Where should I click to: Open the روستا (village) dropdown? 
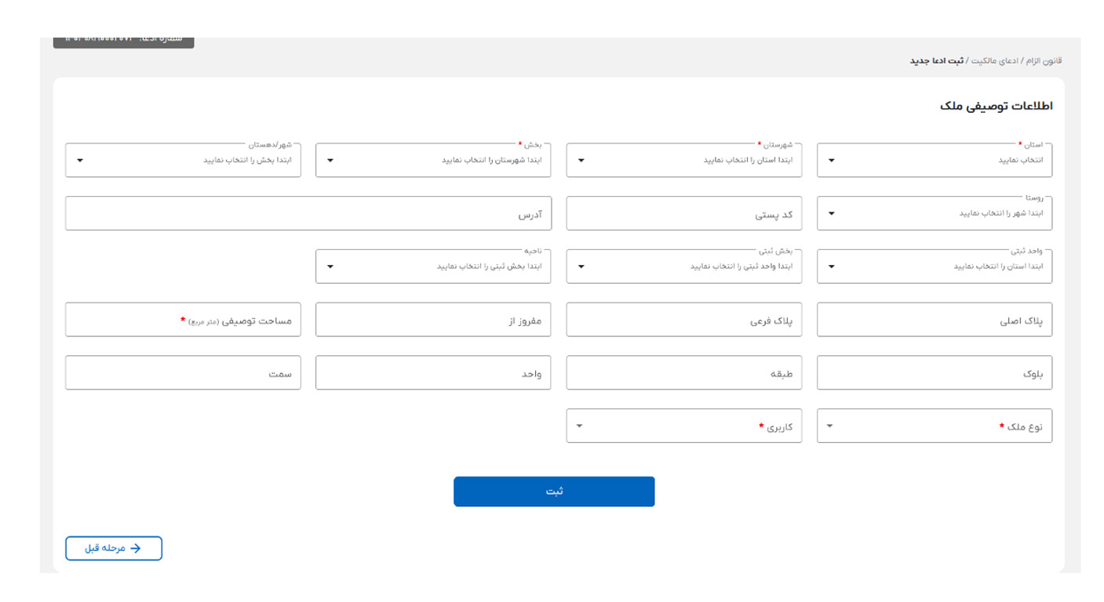tap(935, 213)
